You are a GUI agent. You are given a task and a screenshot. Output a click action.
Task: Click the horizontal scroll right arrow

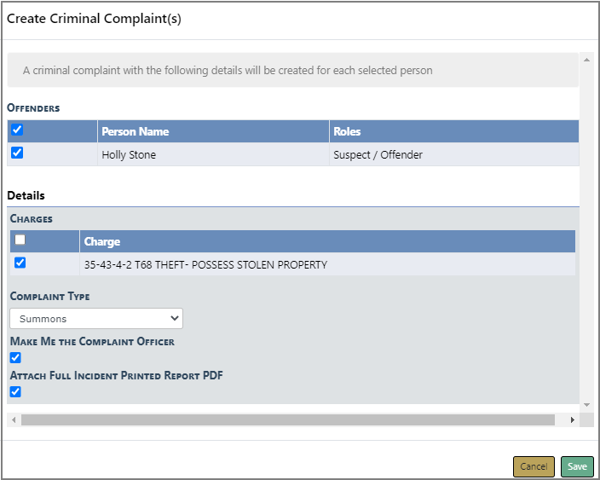(x=572, y=419)
